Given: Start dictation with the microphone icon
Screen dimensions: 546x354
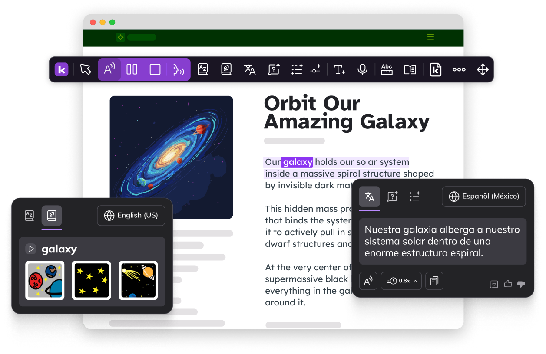Looking at the screenshot, I should coord(363,69).
